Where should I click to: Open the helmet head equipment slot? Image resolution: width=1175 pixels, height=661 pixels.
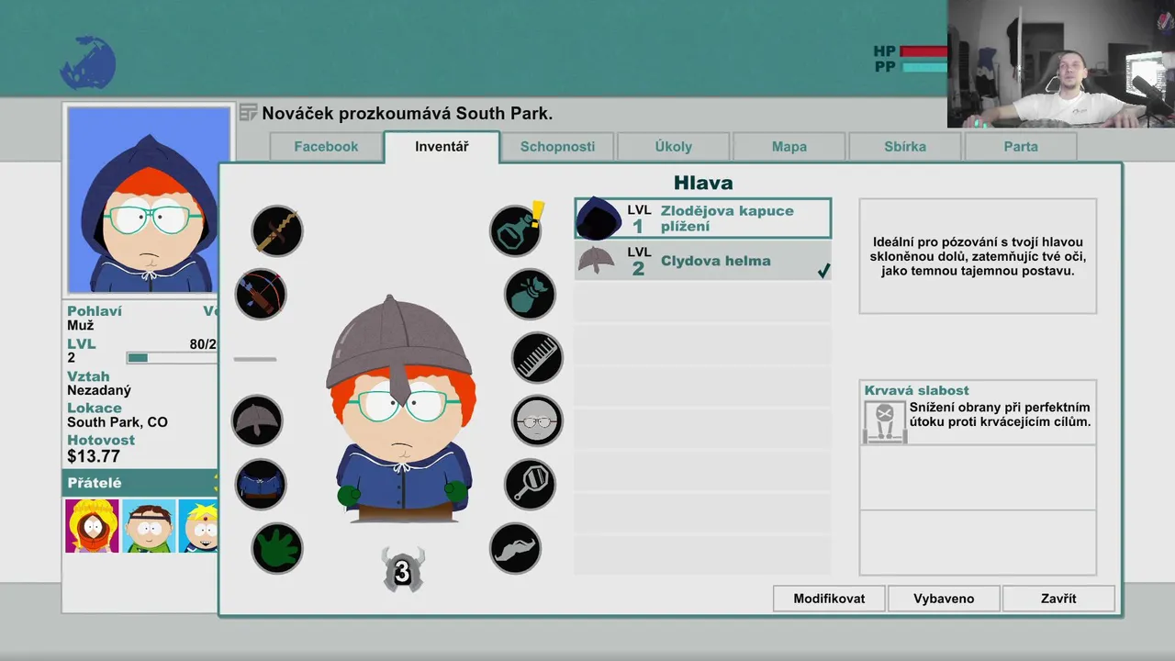pos(257,420)
